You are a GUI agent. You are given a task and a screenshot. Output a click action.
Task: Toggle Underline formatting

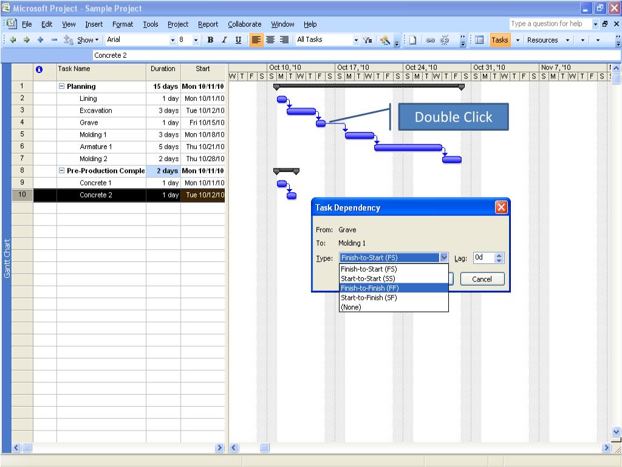238,40
